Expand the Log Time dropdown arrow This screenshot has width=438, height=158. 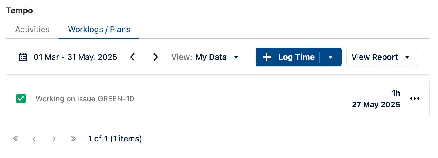coord(330,57)
